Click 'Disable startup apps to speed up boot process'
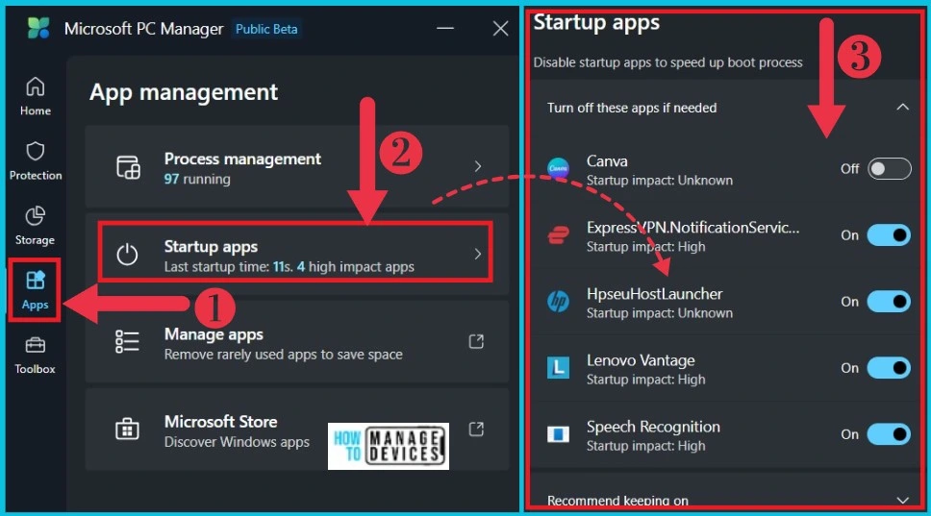This screenshot has width=931, height=516. (x=668, y=62)
